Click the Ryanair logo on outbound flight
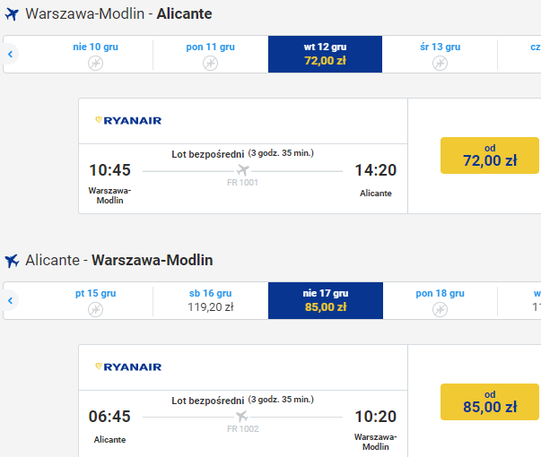This screenshot has height=457, width=541. pos(128,121)
